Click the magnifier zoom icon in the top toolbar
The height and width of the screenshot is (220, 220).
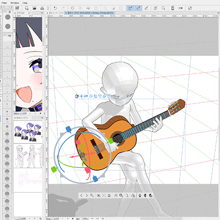pos(163,8)
